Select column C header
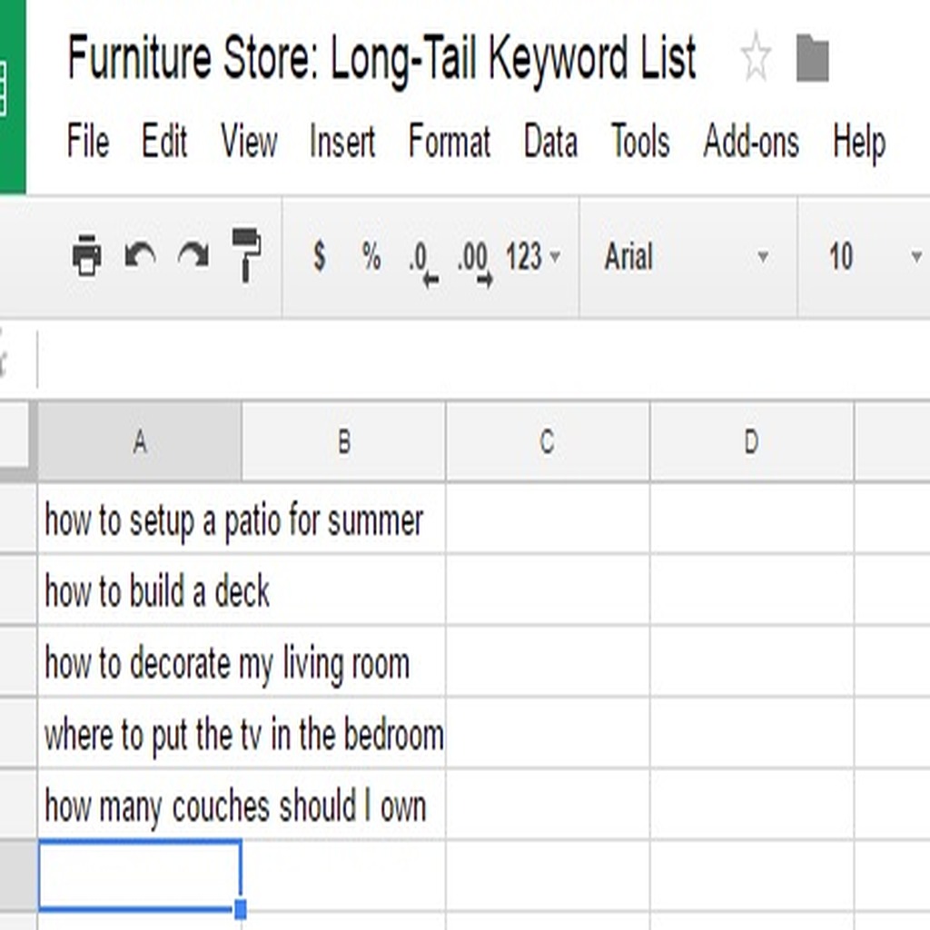 (x=548, y=442)
